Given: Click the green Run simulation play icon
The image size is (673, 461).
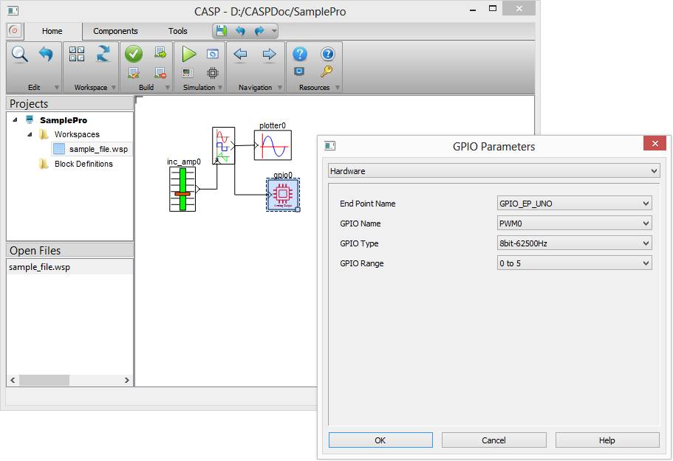Looking at the screenshot, I should point(188,54).
